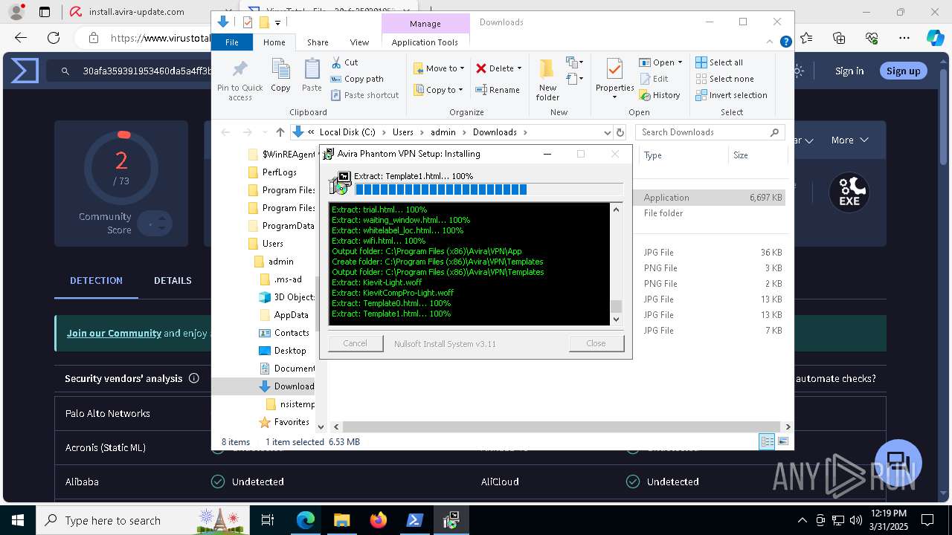Click Copy path in ribbon
This screenshot has width=952, height=535.
pyautogui.click(x=357, y=79)
